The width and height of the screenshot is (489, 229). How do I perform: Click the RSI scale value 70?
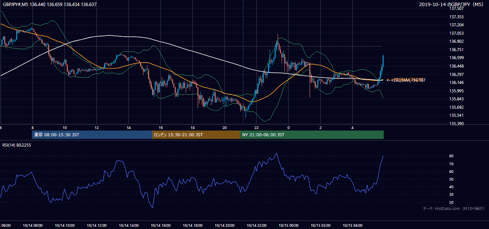click(452, 164)
